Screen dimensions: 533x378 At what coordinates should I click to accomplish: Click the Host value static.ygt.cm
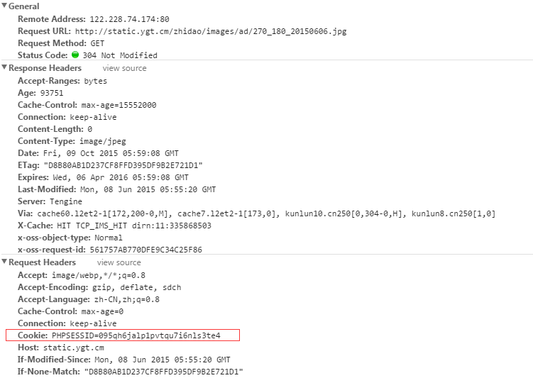(74, 347)
